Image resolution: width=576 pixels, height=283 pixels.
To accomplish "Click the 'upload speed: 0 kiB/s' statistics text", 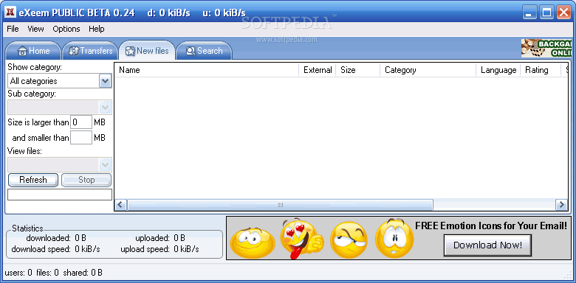I will pyautogui.click(x=160, y=250).
